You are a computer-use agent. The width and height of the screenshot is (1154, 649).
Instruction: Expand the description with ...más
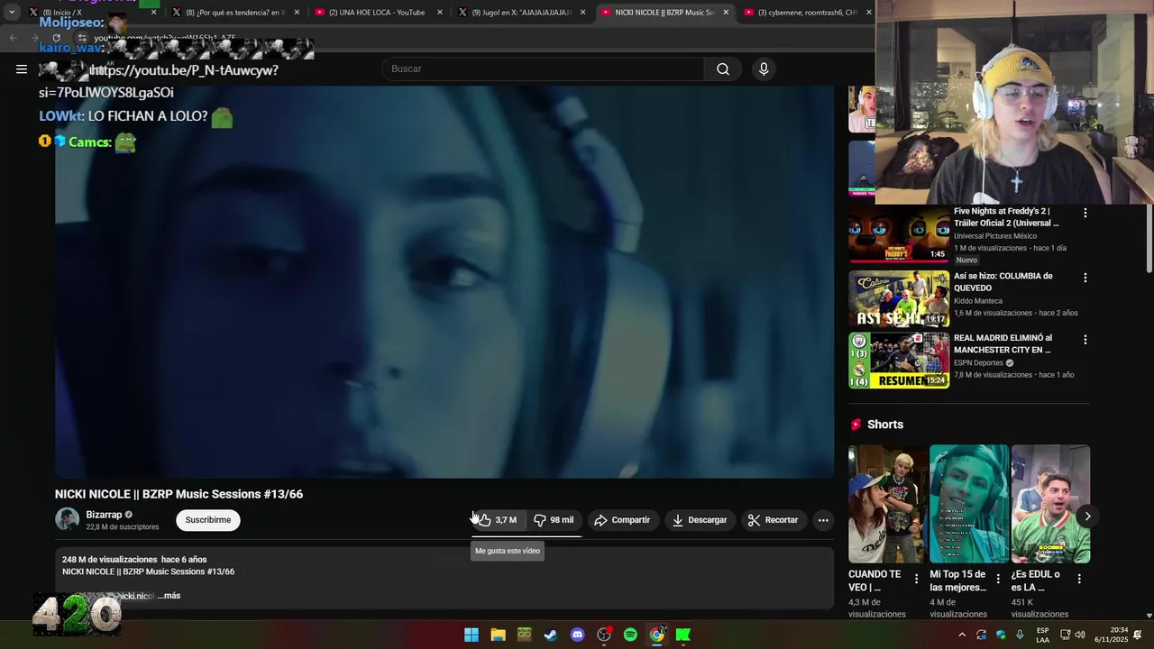pos(169,596)
